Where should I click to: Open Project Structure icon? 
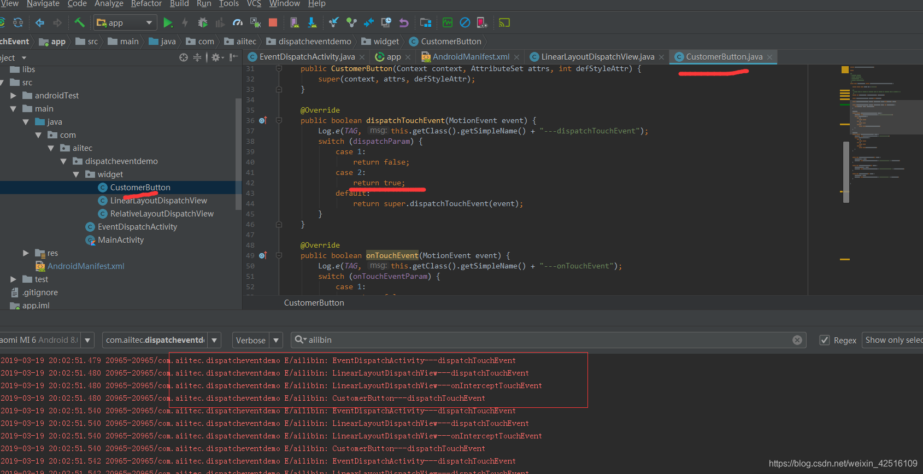426,22
